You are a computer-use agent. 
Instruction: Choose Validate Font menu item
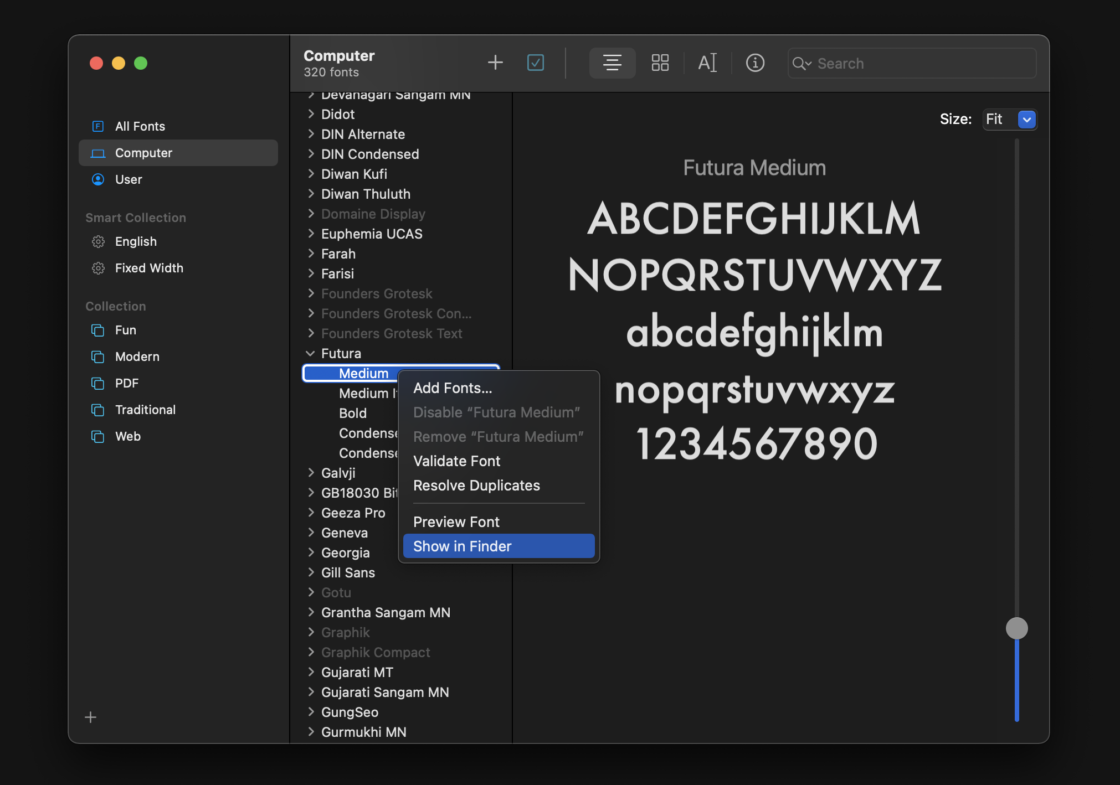pyautogui.click(x=499, y=461)
